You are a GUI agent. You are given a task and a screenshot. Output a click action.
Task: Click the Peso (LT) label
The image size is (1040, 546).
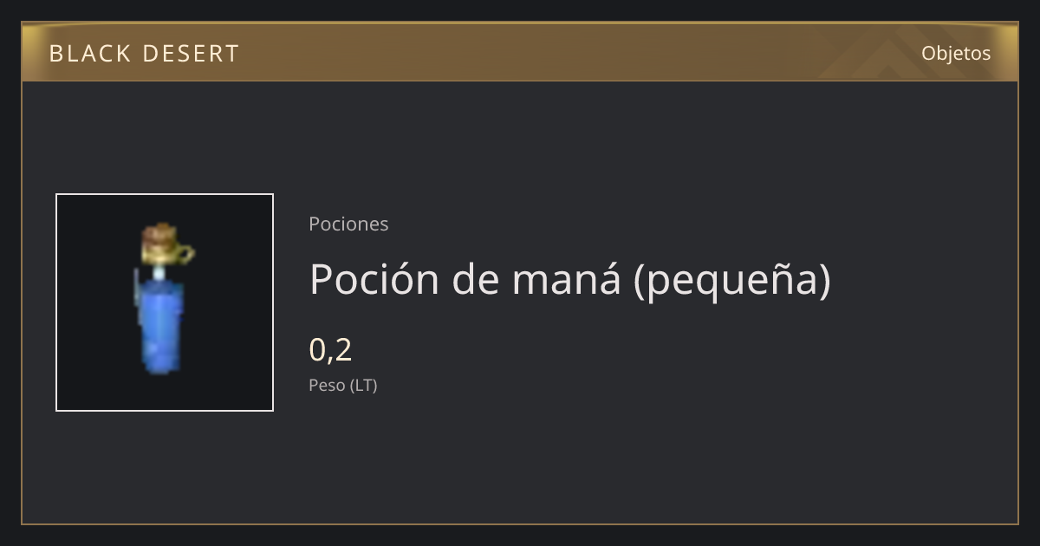coord(343,386)
